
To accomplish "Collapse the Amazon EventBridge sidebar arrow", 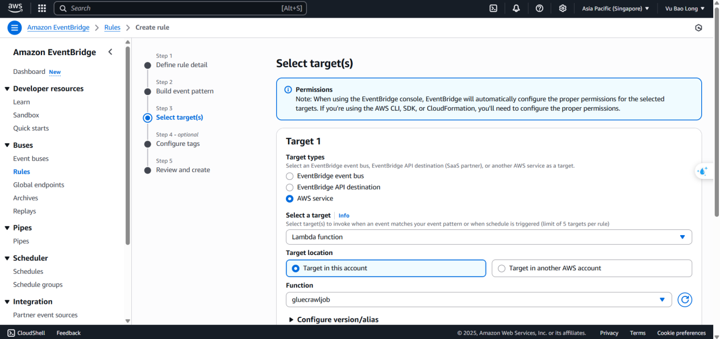I will [110, 52].
